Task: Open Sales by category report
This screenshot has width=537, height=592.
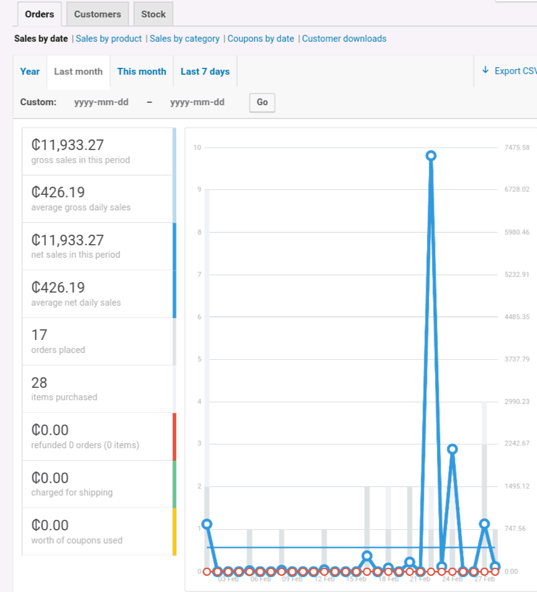Action: (185, 39)
